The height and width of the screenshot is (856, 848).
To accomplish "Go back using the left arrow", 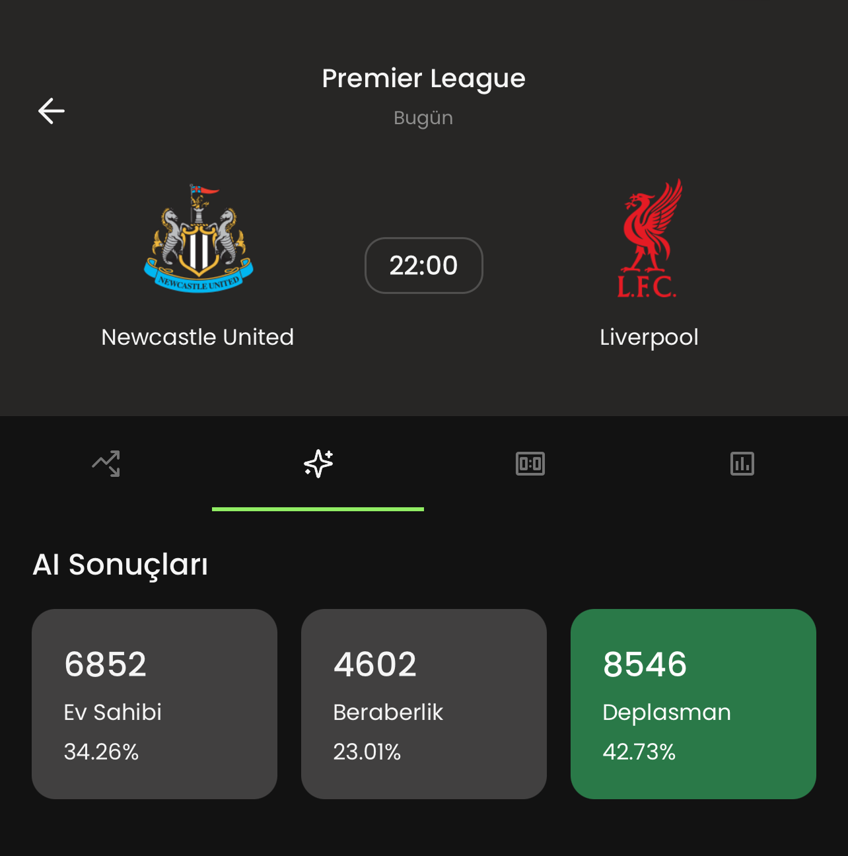I will pos(52,111).
